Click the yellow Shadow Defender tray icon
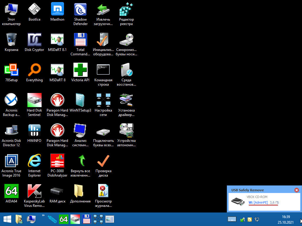 coord(250,219)
